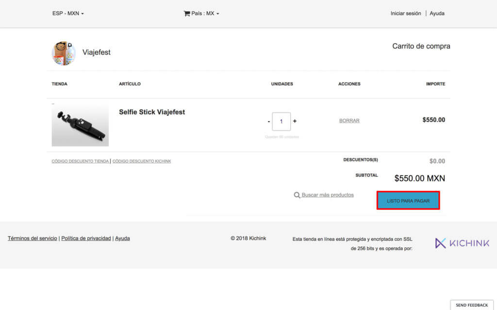The height and width of the screenshot is (310, 497).
Task: Select the $550.00 item amount text
Action: tap(433, 120)
